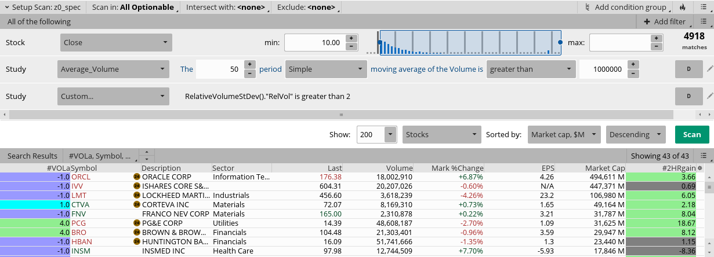Open the greater than comparison dropdown
The image size is (714, 257).
click(x=530, y=69)
